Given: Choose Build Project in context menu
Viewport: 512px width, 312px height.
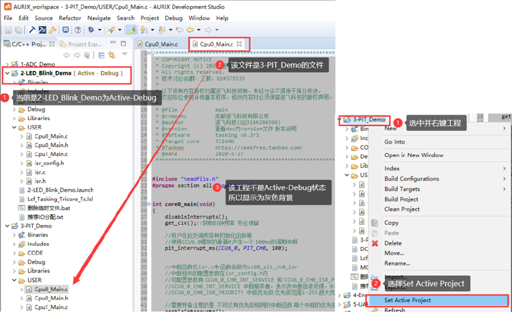Looking at the screenshot, I should tap(401, 200).
